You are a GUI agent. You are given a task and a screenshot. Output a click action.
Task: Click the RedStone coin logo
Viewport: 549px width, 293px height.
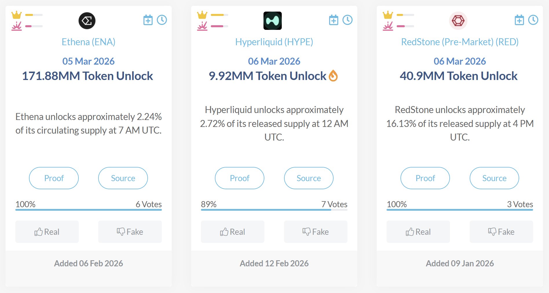pyautogui.click(x=458, y=21)
